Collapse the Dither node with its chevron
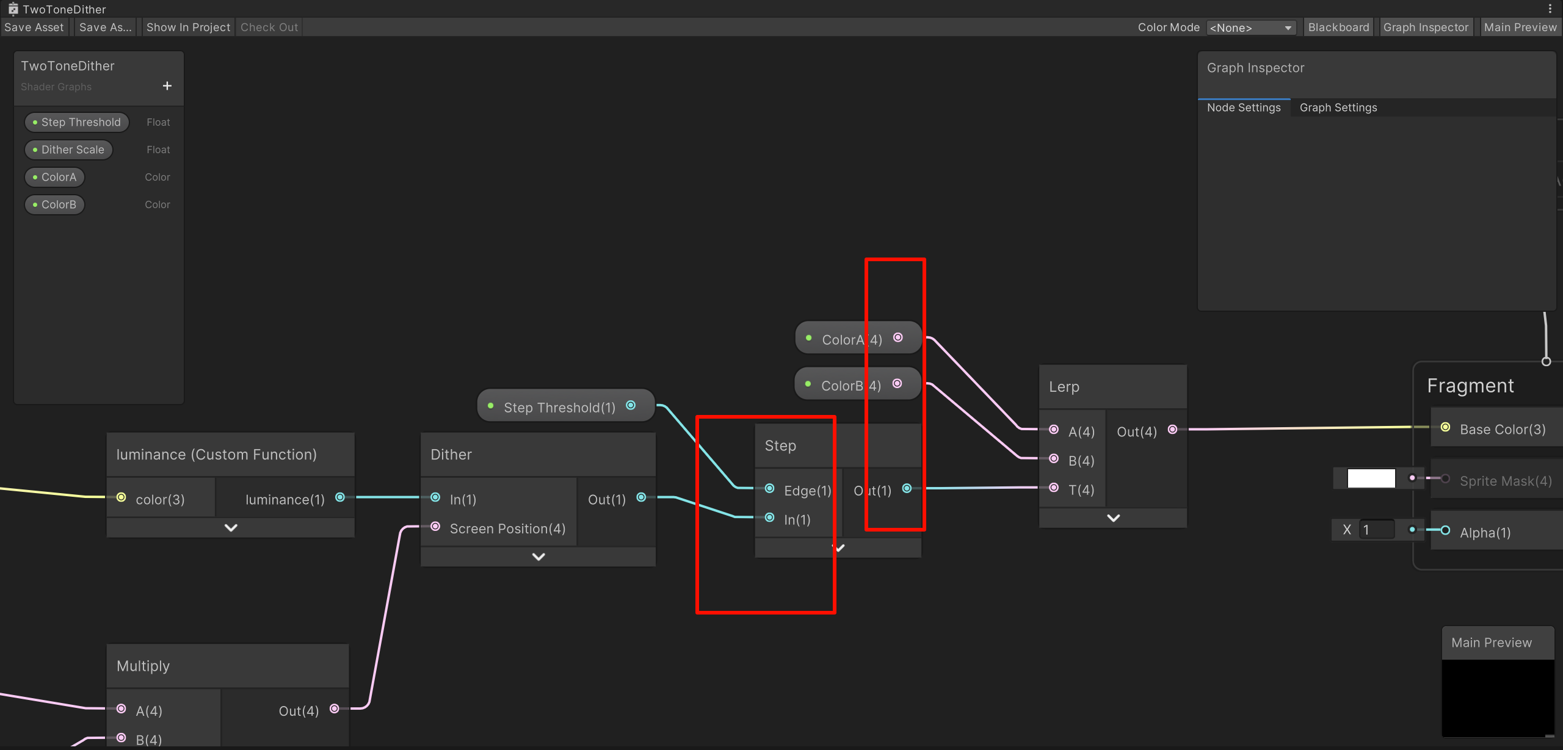Screen dimensions: 1563x750 (538, 557)
